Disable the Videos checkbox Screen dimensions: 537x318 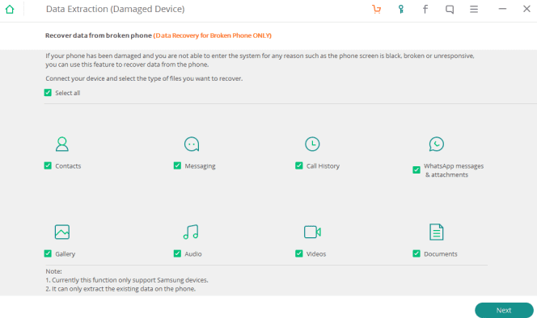299,253
